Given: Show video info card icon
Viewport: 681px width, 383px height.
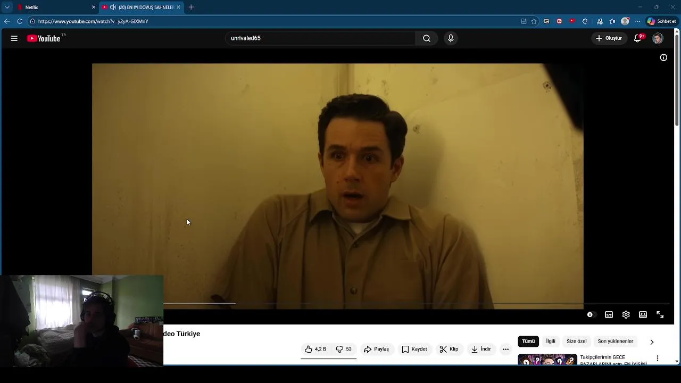Looking at the screenshot, I should (x=663, y=57).
